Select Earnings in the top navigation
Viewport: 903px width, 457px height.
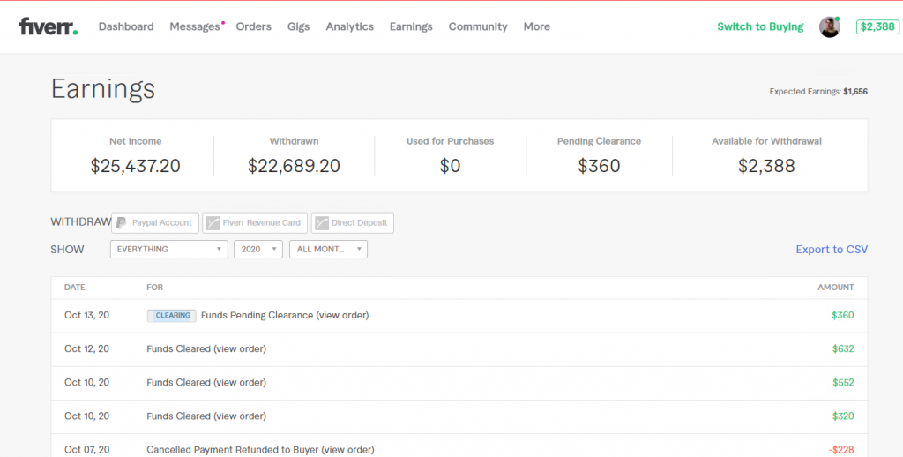click(x=411, y=26)
